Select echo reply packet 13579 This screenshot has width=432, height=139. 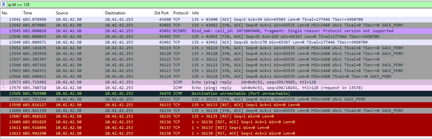(216, 88)
